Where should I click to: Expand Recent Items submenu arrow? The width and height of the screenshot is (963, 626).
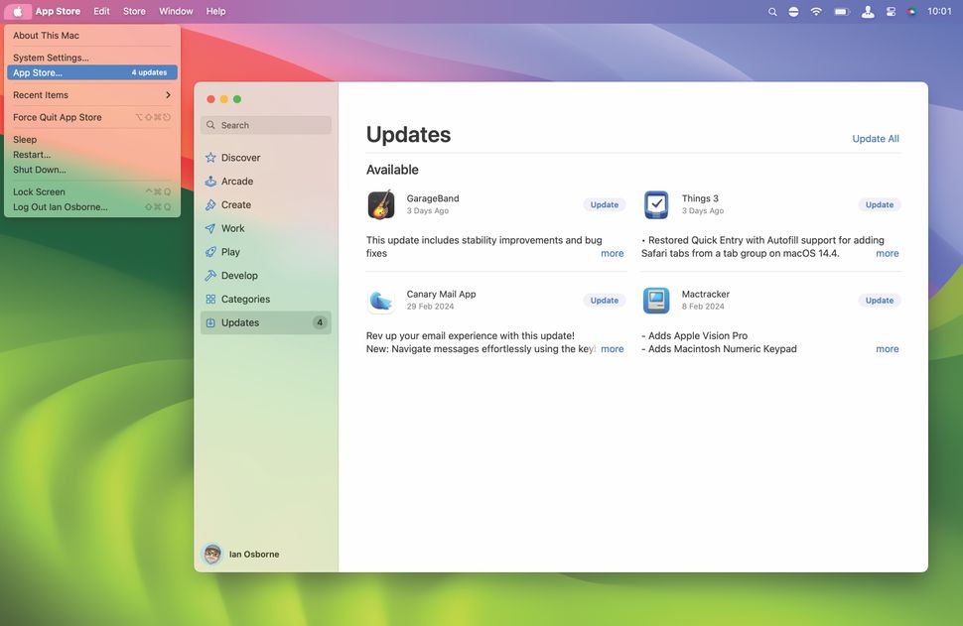coord(168,95)
